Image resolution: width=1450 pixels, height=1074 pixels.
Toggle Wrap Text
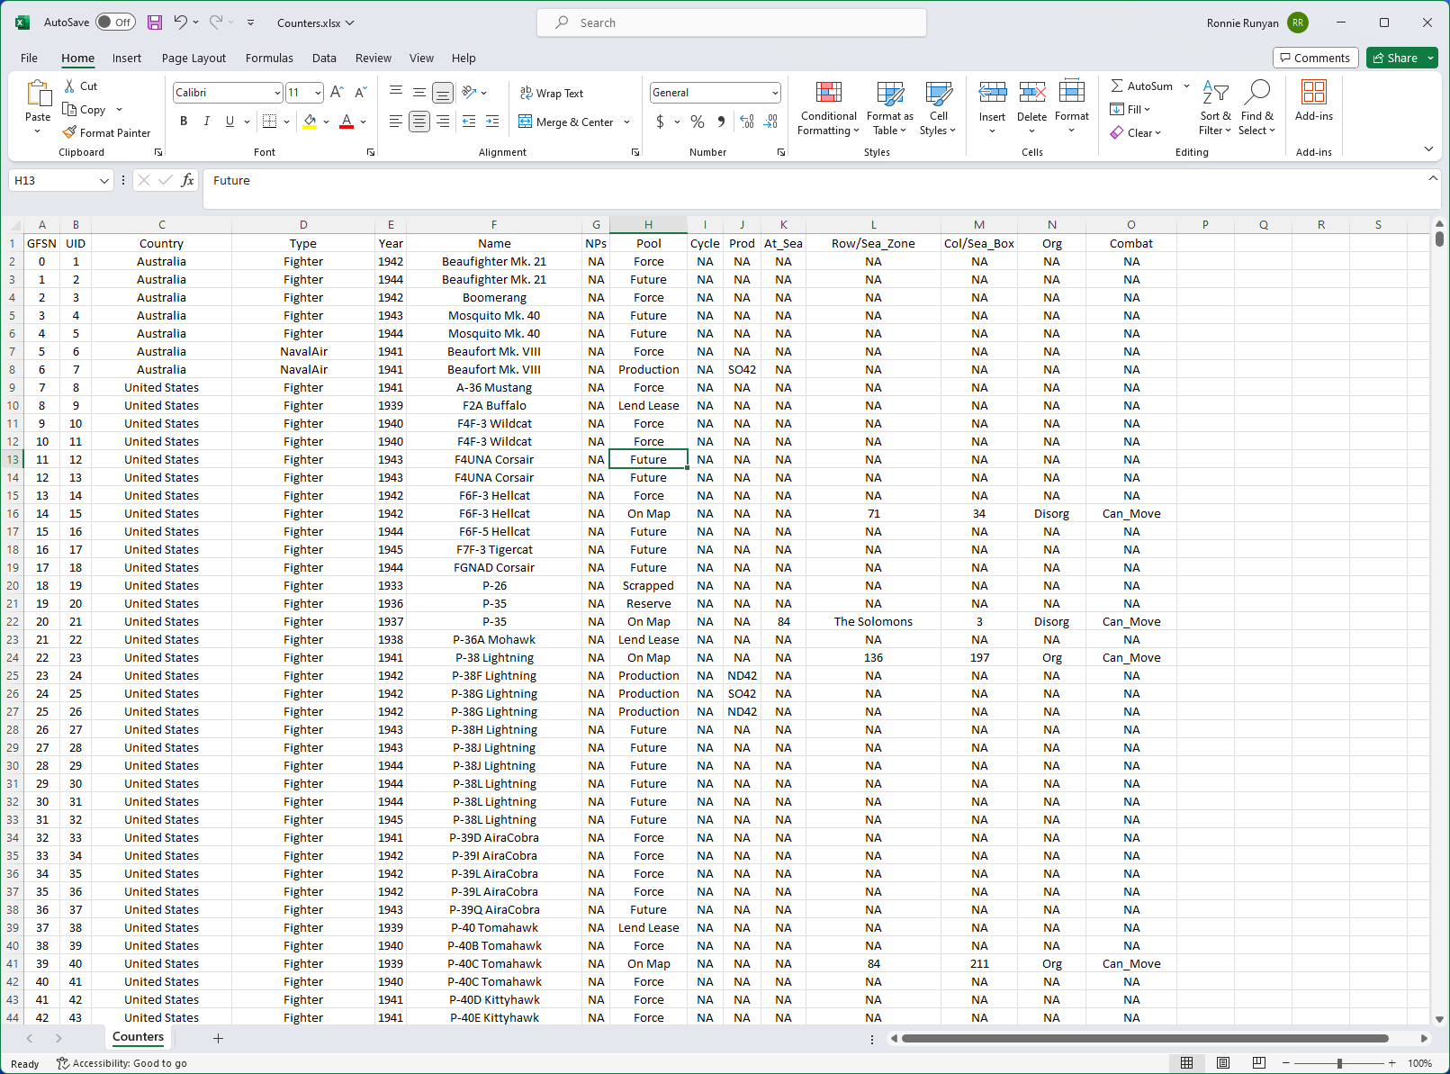[552, 93]
